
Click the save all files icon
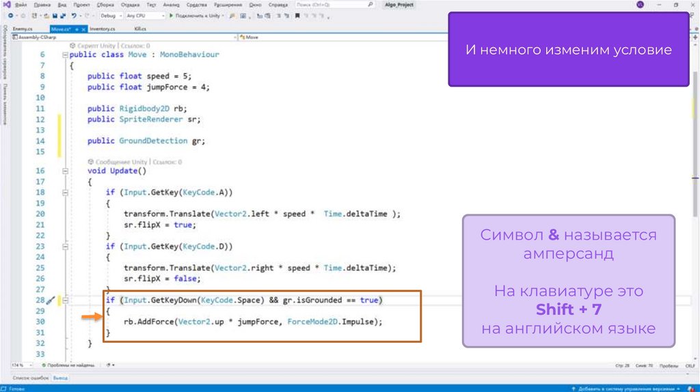coord(62,16)
